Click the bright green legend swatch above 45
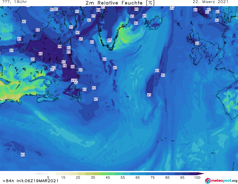The height and width of the screenshot is (184, 238). coord(104,174)
